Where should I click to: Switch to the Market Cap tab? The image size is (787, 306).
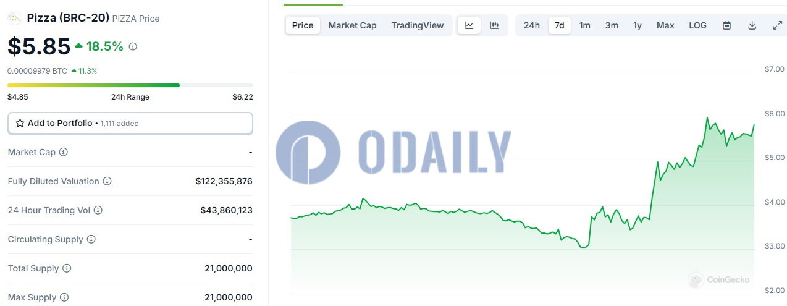coord(352,25)
